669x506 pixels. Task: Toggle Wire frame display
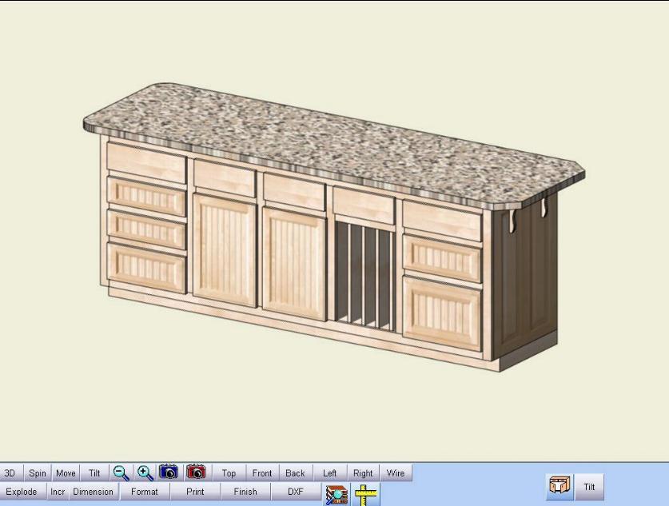point(396,473)
